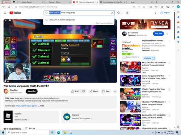Open the Anime Vanguards MIGHT Be BEST thumbnail
The height and width of the screenshot is (135, 181).
(x=130, y=81)
